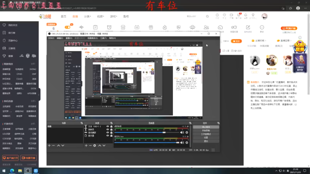
Task: Open the more (ellipsis) icon in streamer toolbar
Action: tap(262, 27)
